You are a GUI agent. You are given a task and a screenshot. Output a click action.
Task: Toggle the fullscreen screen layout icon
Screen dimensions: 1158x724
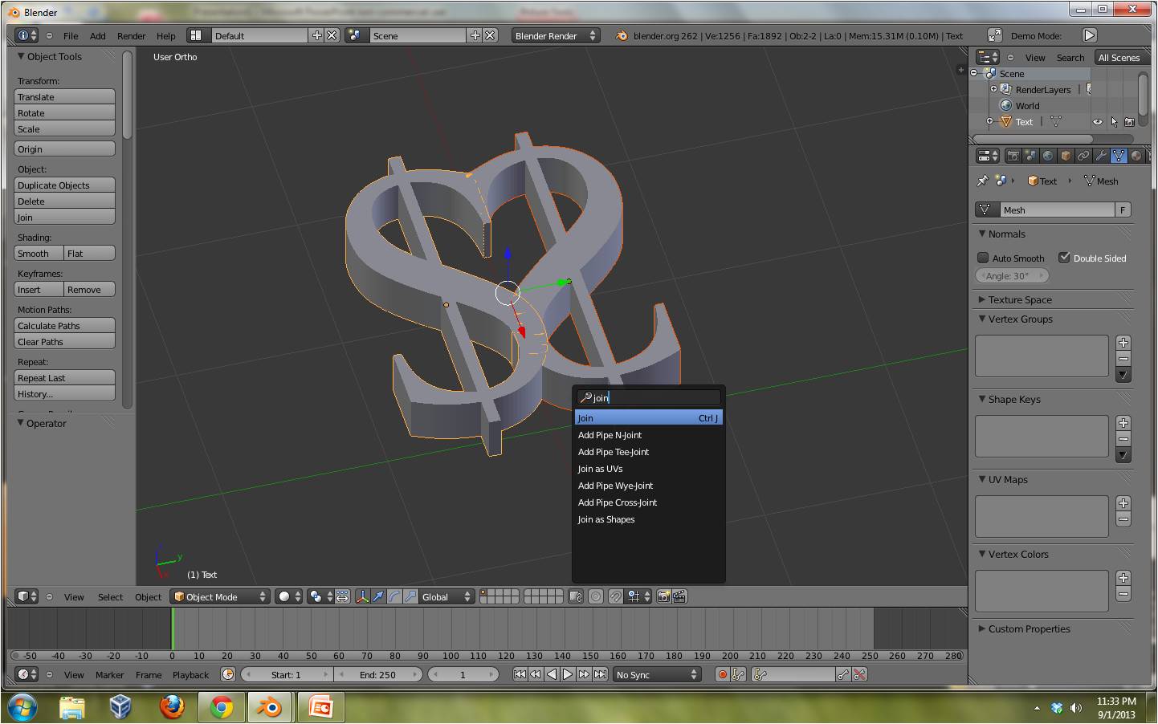click(994, 35)
